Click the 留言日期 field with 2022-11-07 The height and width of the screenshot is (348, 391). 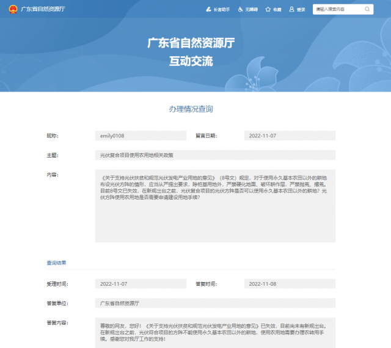[x=289, y=136]
